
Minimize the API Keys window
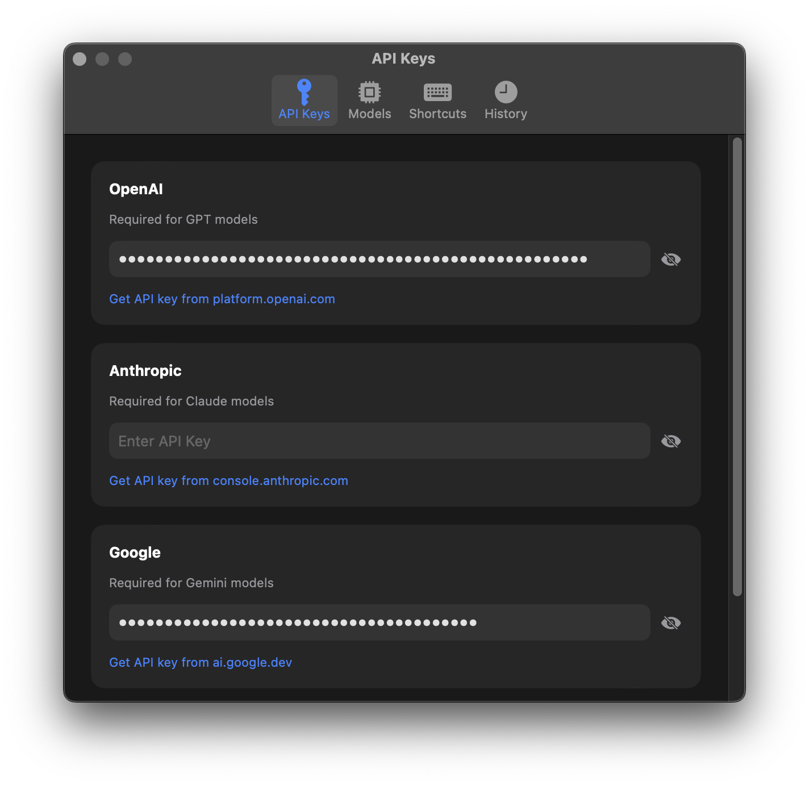point(102,59)
